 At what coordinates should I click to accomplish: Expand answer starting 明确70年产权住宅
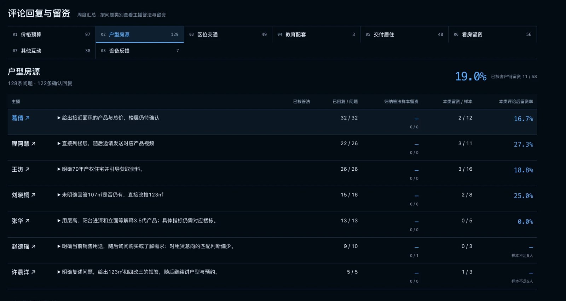click(x=101, y=169)
